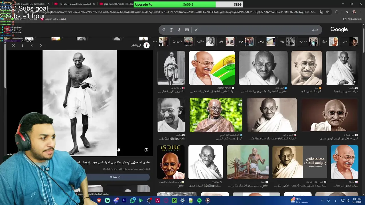The height and width of the screenshot is (205, 365).
Task: Open the مهاتما غاندي وسياسة اللاعنف book thumbnail
Action: (x=300, y=162)
